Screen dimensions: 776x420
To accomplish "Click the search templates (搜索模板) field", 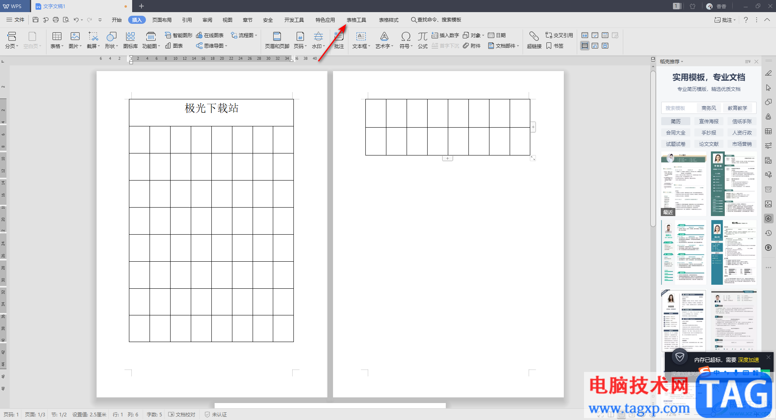I will point(679,108).
